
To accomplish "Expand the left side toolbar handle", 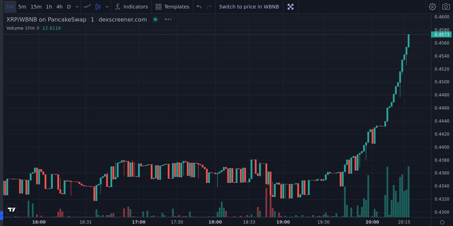I will click(1, 215).
